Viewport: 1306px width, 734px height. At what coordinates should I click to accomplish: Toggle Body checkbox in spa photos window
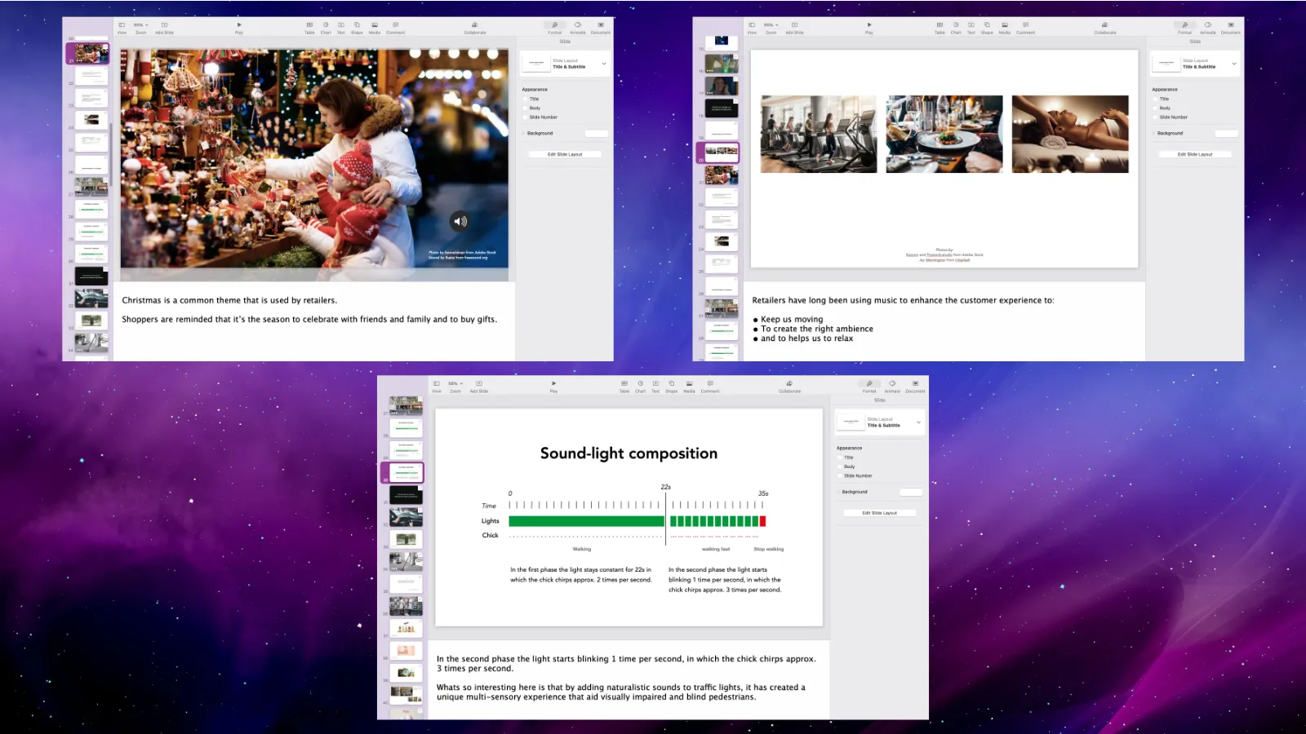[x=1155, y=108]
